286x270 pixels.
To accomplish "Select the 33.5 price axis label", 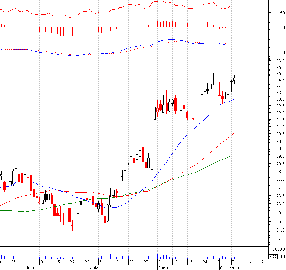I will [280, 93].
